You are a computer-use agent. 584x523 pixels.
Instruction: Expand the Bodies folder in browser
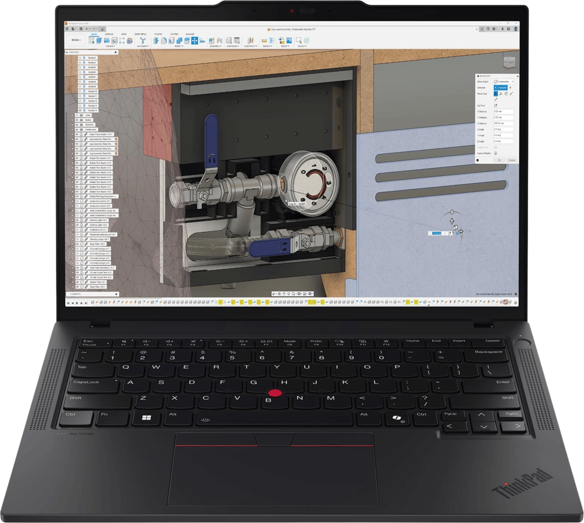[72, 120]
